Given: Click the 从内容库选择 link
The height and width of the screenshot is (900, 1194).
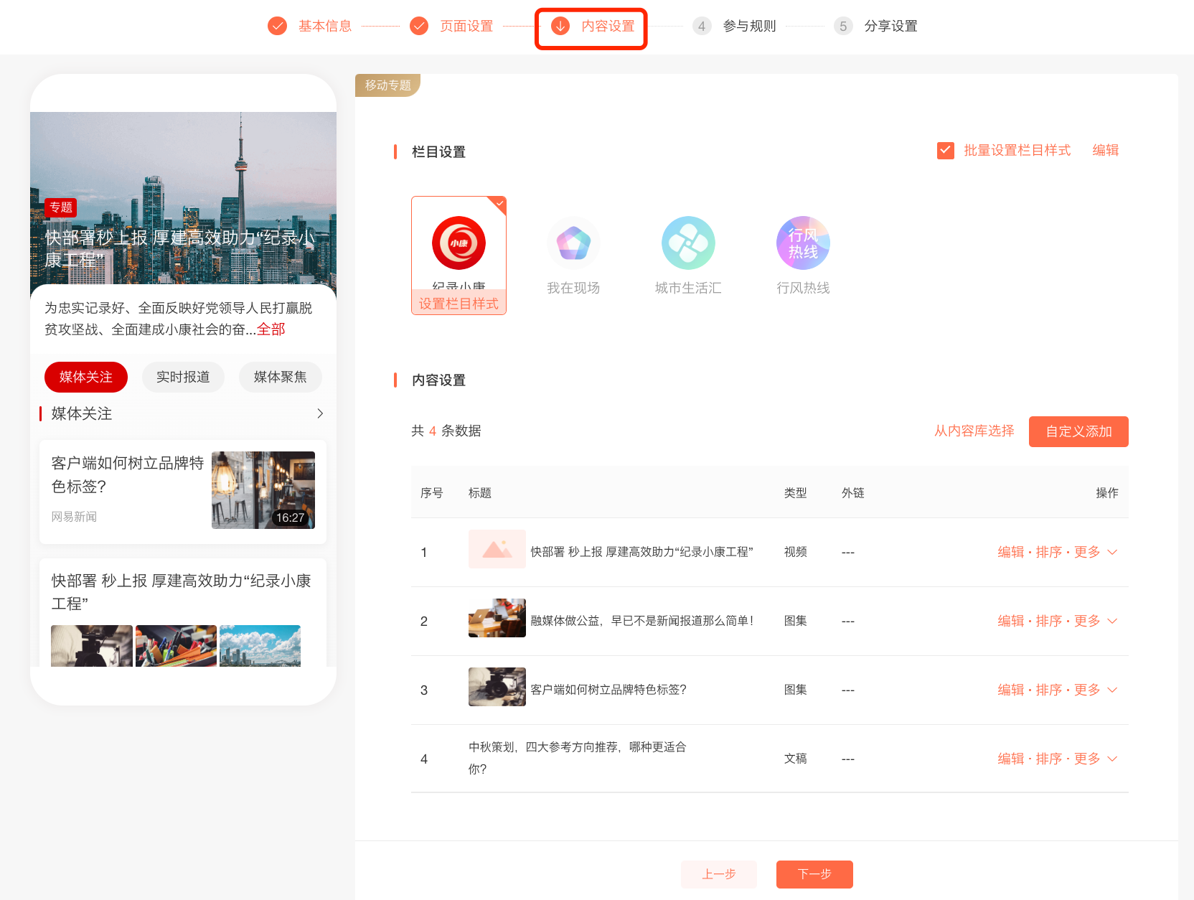Looking at the screenshot, I should point(974,431).
